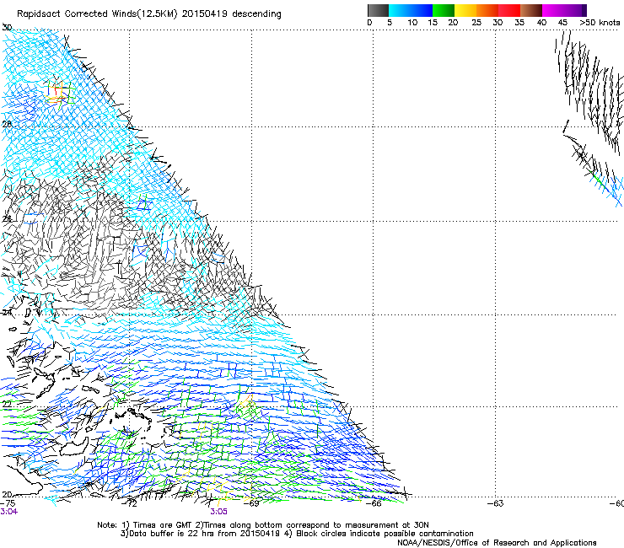Click the gray 0-5 knots color segment

click(378, 10)
